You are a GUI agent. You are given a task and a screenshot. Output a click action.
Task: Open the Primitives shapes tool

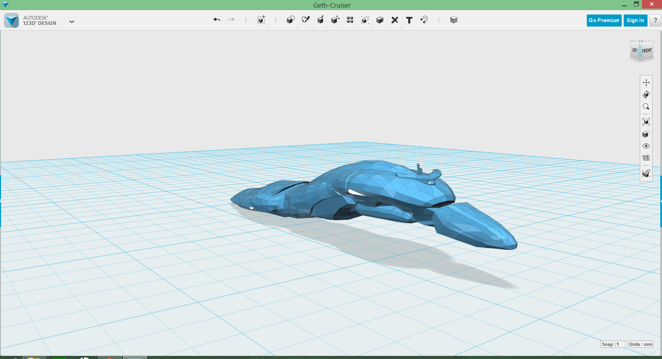291,20
